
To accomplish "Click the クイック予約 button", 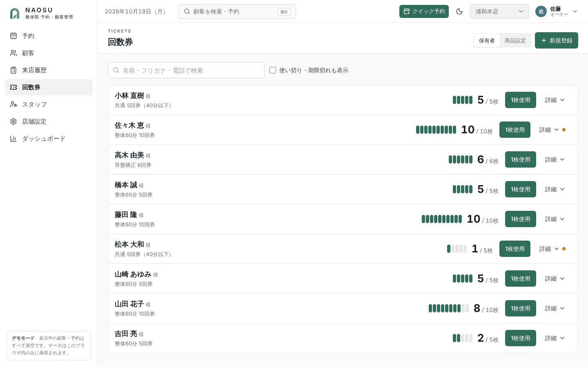I will pos(424,11).
